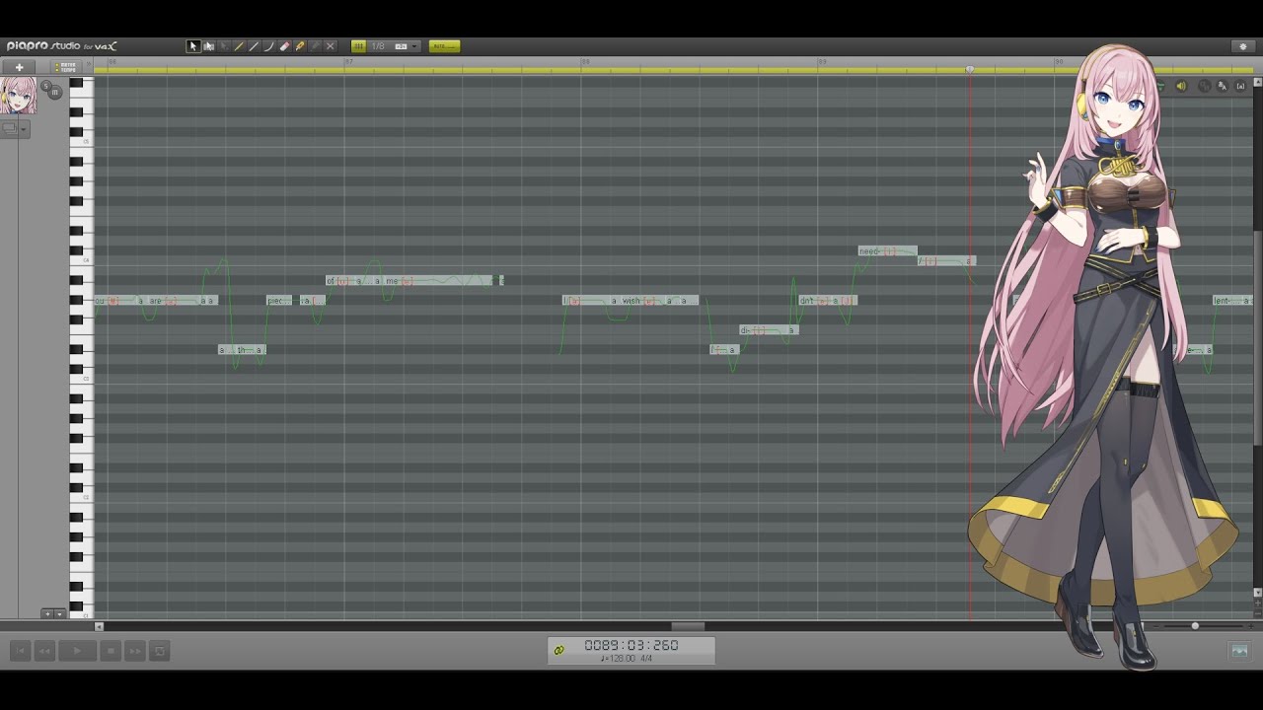1263x710 pixels.
Task: Click the horizontal scrollbar thumb
Action: point(688,626)
